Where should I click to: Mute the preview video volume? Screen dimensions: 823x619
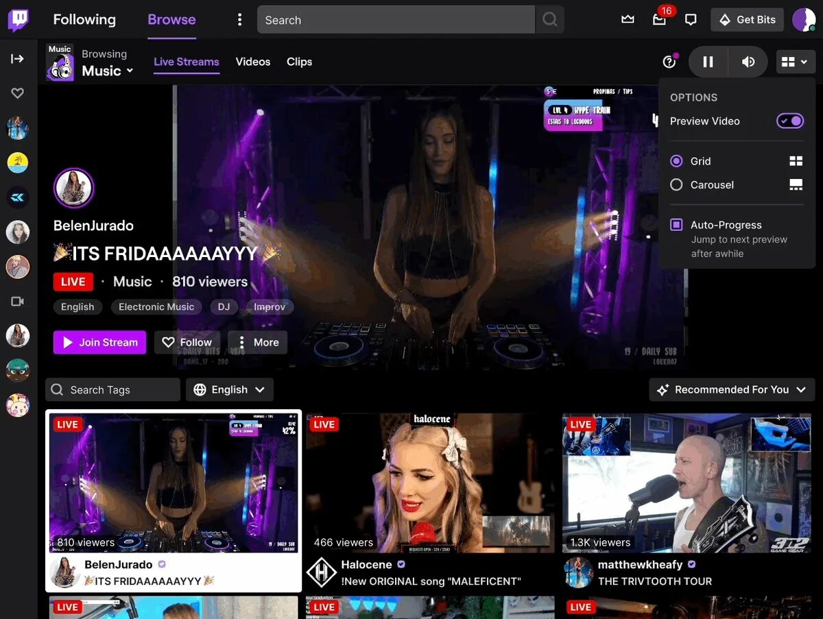coord(748,62)
